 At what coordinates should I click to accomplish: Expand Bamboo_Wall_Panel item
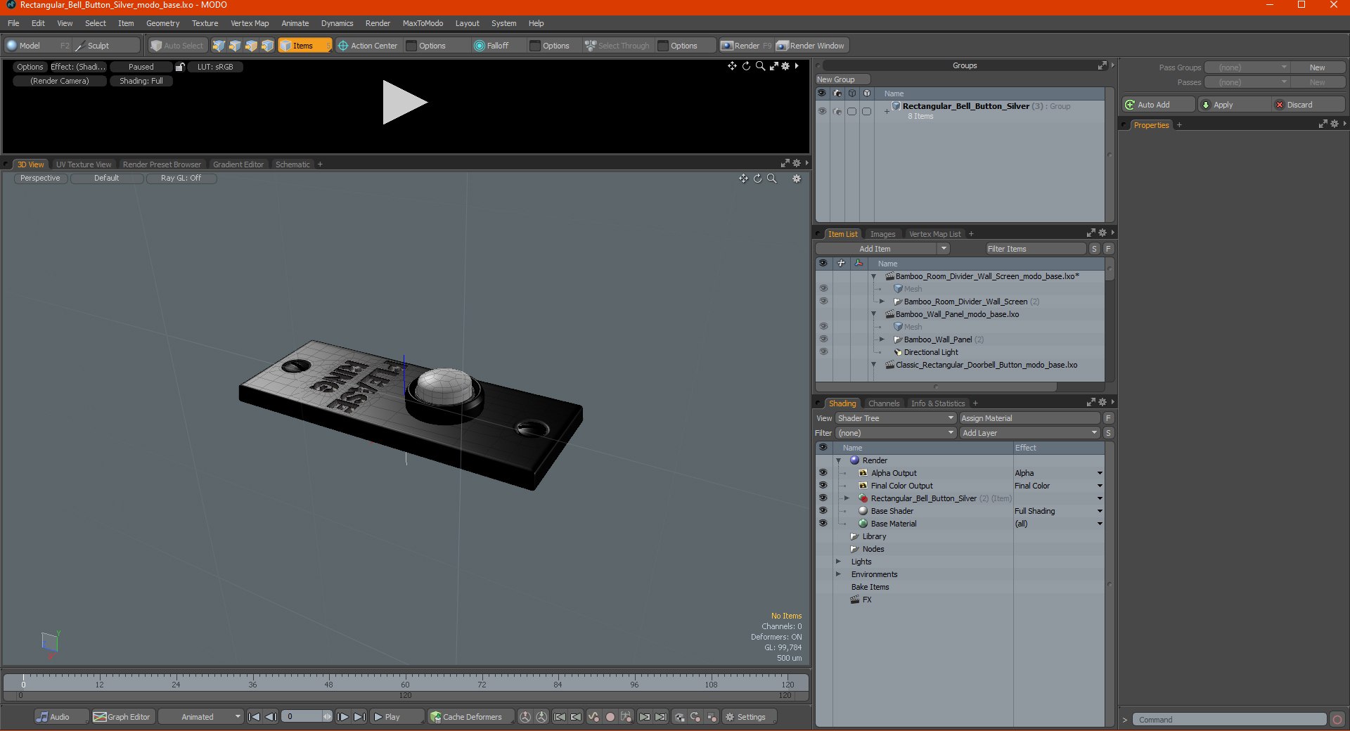pyautogui.click(x=882, y=339)
